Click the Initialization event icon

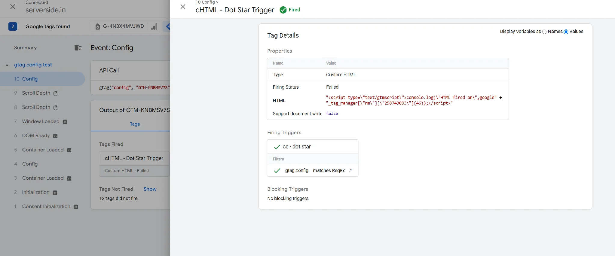pyautogui.click(x=55, y=193)
